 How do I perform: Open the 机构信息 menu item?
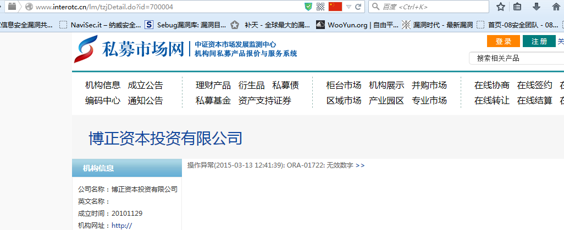102,85
